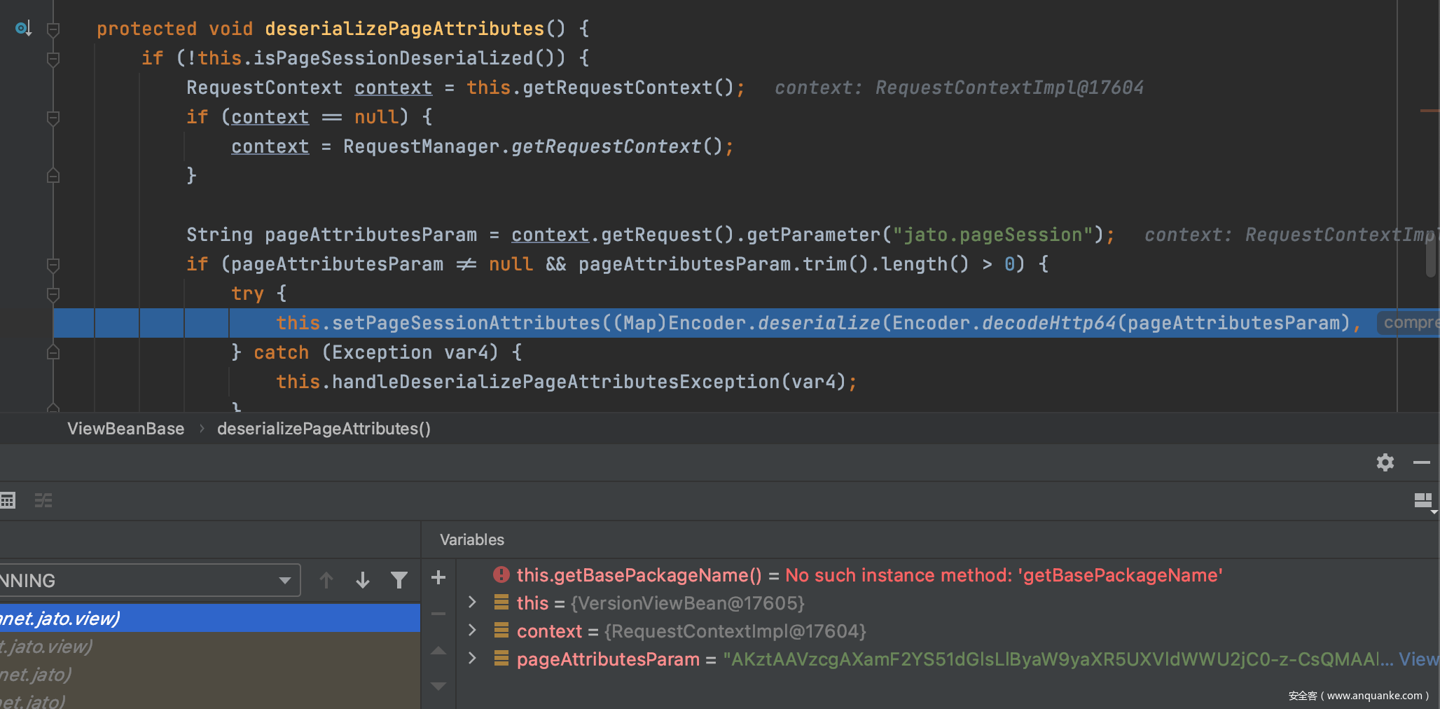Minimize the debug tool window
Screen dimensions: 1440x709
1421,462
